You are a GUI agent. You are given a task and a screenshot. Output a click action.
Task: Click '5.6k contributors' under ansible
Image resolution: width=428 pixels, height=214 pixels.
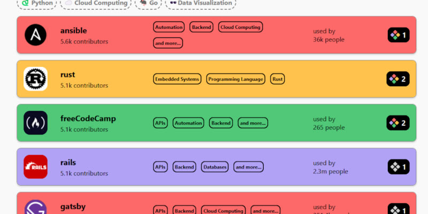(84, 42)
